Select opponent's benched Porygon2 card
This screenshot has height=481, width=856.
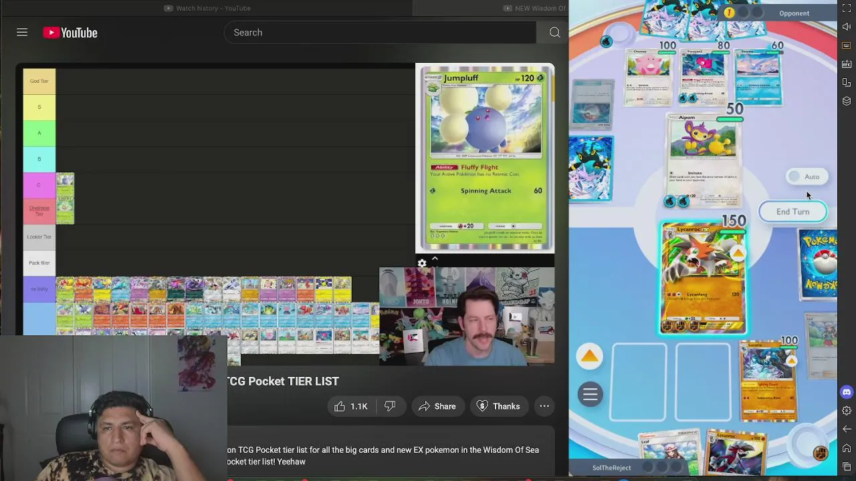pyautogui.click(x=702, y=77)
